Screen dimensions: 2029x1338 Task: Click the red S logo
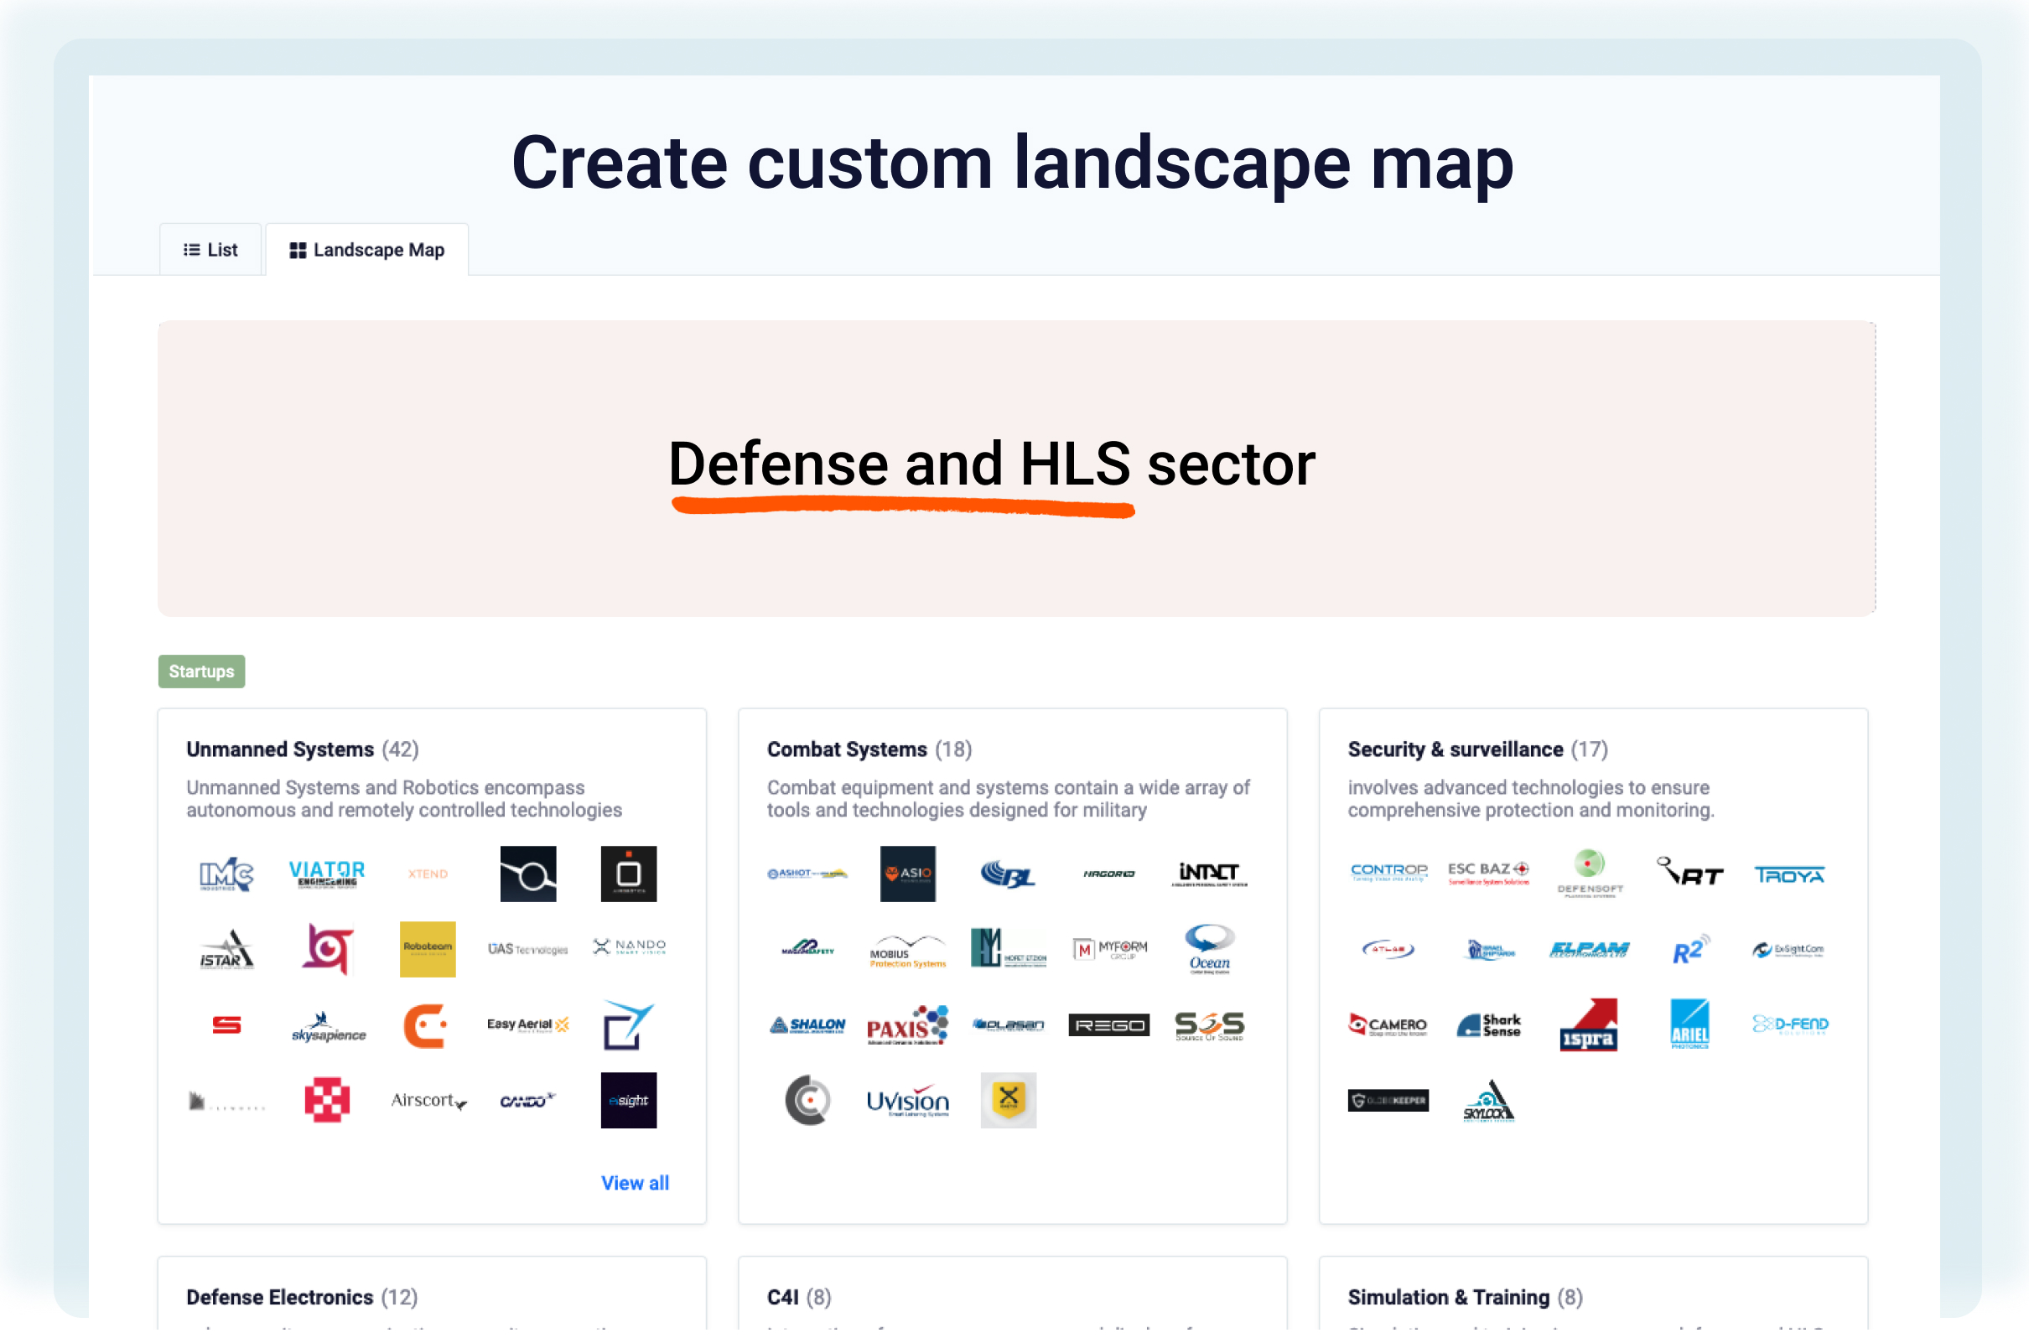click(226, 1025)
